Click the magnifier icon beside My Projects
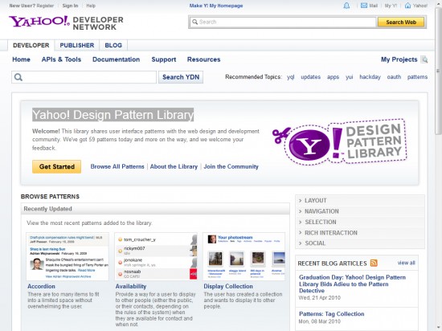 424,59
